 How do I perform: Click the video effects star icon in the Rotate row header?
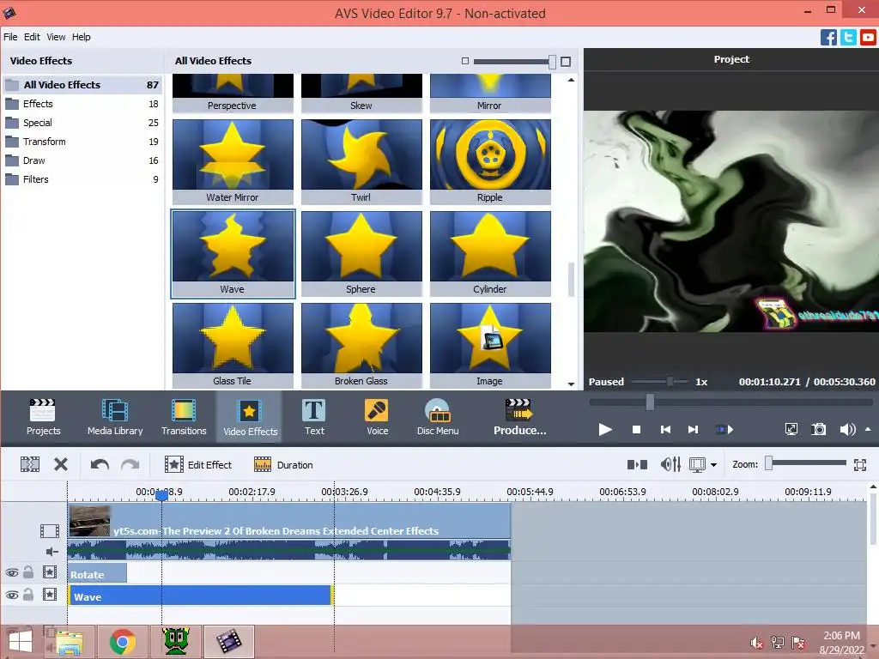coord(50,572)
